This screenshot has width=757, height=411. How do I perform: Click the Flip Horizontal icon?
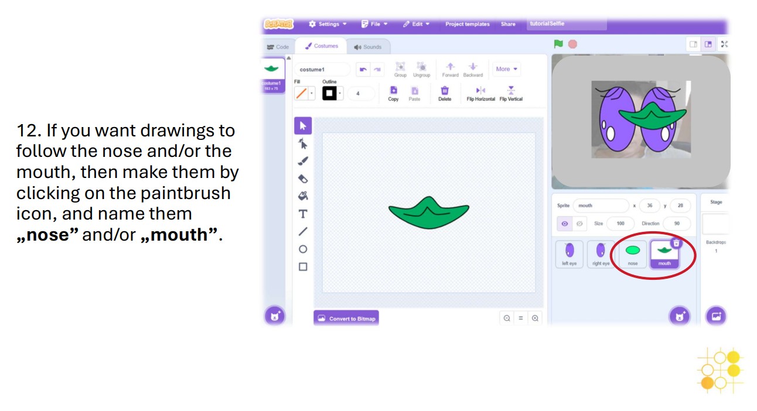[x=480, y=91]
